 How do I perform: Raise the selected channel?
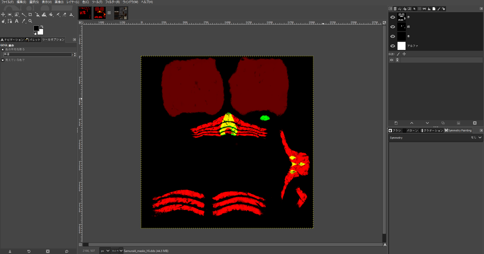pos(412,123)
